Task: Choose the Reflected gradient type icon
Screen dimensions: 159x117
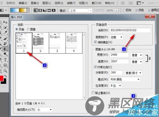Action: tap(49, 10)
